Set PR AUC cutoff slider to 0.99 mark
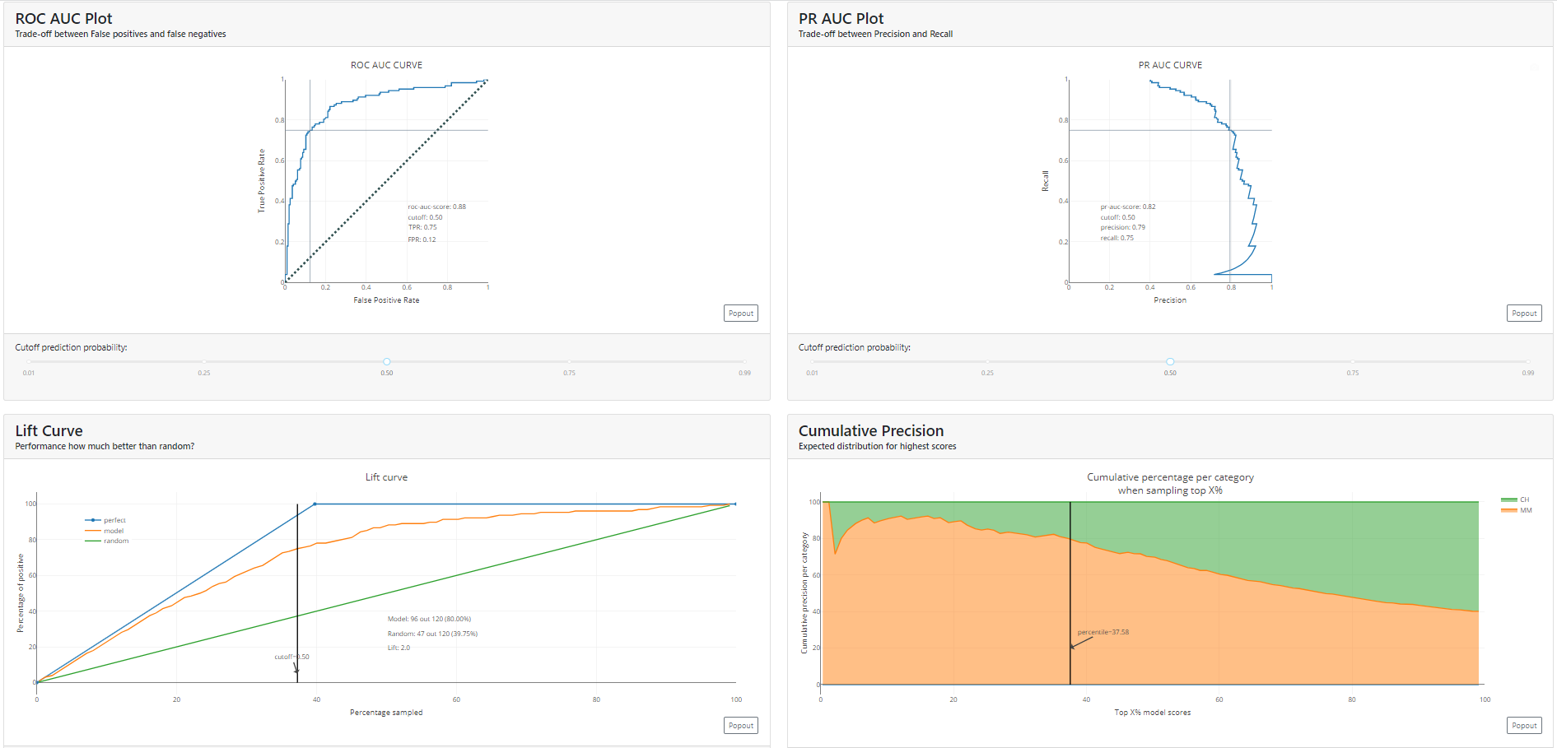The image size is (1557, 748). tap(1528, 361)
